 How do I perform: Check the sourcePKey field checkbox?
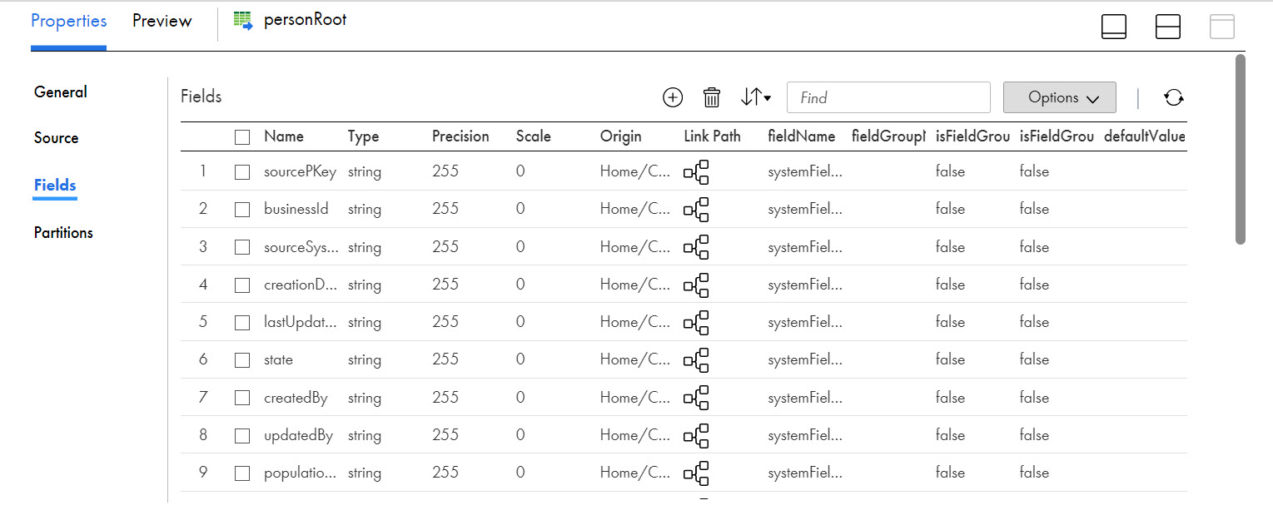tap(242, 172)
